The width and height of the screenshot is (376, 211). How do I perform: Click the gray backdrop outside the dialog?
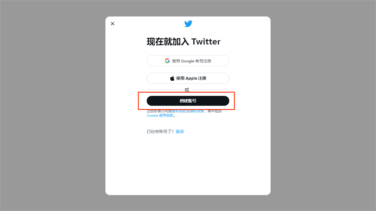(52, 110)
